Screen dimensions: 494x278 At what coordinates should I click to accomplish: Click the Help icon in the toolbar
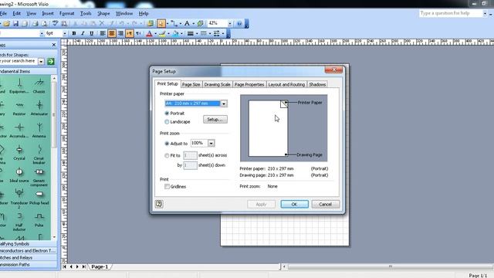click(239, 24)
